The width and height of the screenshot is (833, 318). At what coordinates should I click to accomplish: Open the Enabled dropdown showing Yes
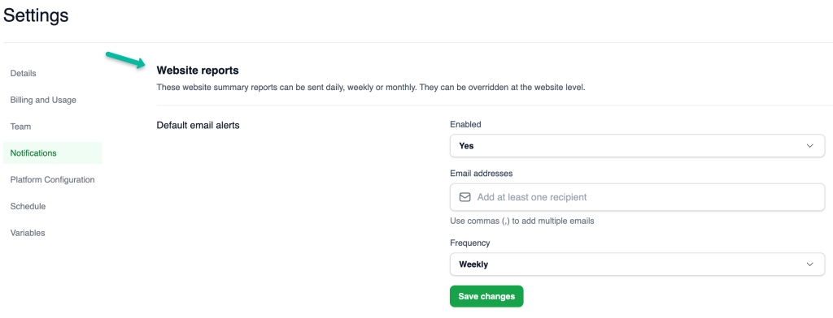point(637,146)
